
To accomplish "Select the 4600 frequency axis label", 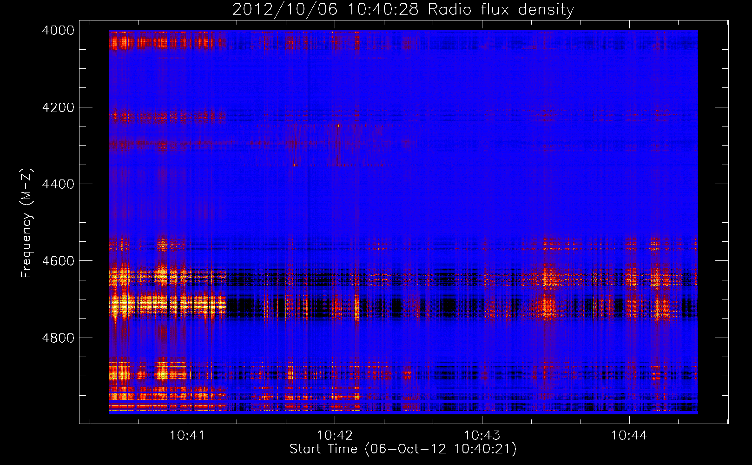I will pyautogui.click(x=58, y=261).
